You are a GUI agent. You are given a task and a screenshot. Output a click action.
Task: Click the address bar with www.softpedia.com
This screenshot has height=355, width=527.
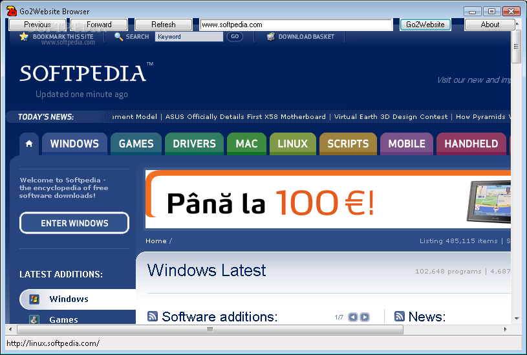(296, 25)
